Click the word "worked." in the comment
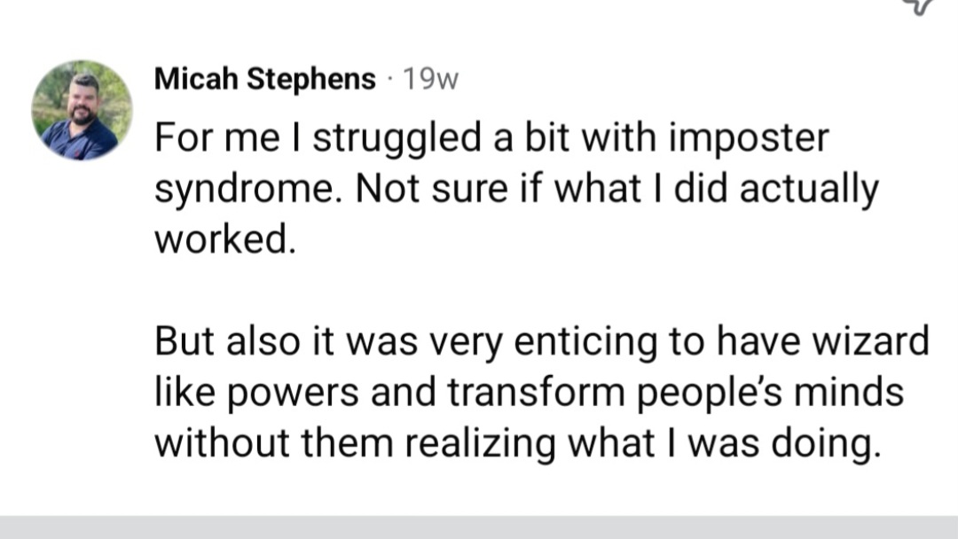 (224, 239)
